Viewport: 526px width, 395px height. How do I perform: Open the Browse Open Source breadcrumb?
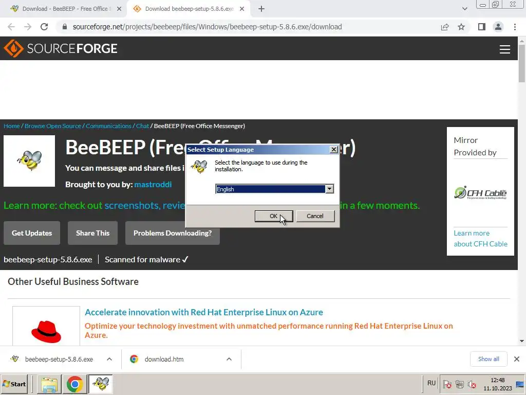pos(53,126)
